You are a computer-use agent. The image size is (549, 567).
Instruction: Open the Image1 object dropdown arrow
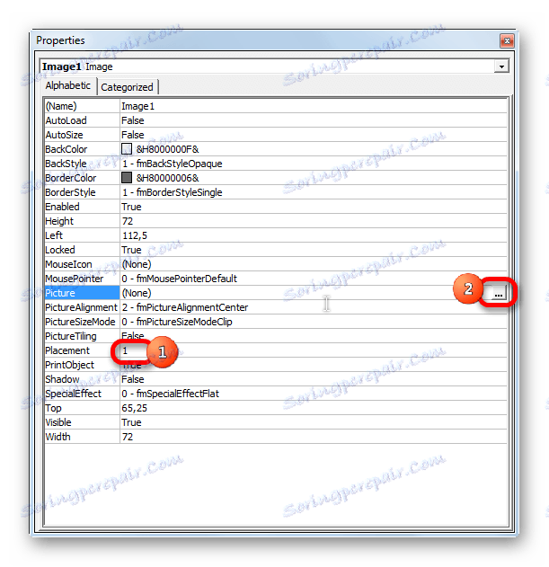[501, 66]
